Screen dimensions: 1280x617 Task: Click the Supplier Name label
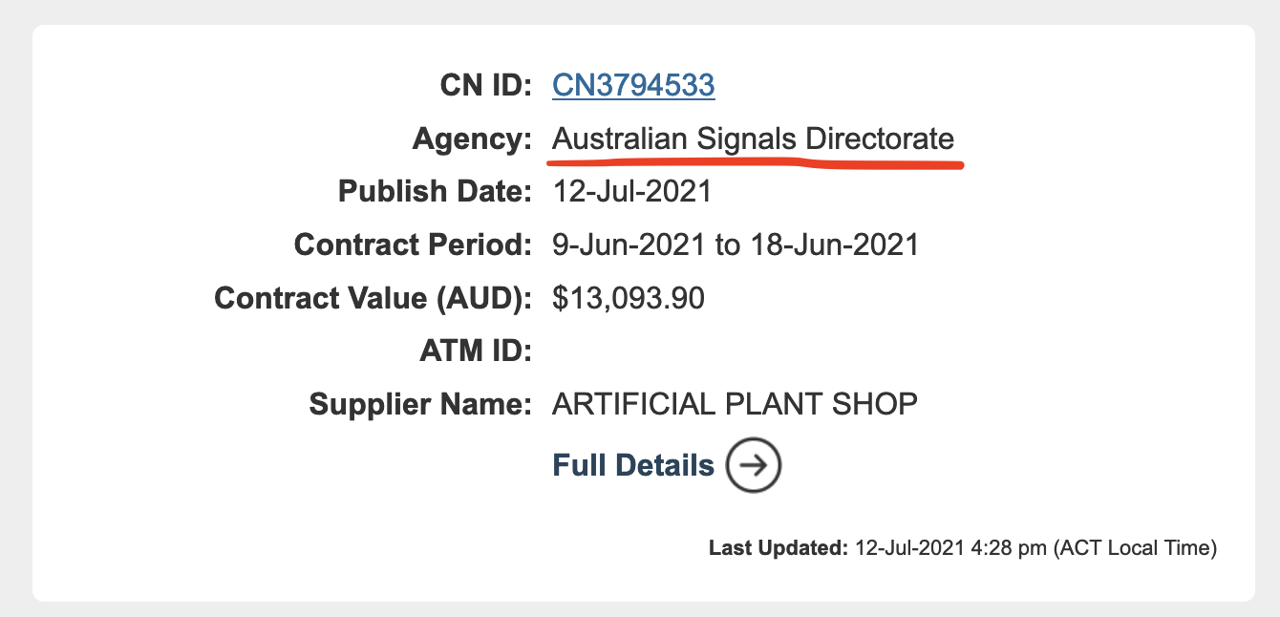click(x=420, y=404)
